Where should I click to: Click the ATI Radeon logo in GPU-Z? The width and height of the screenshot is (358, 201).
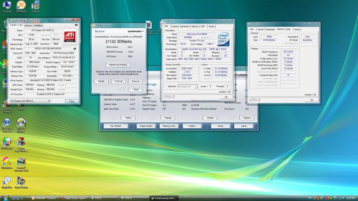tap(70, 37)
